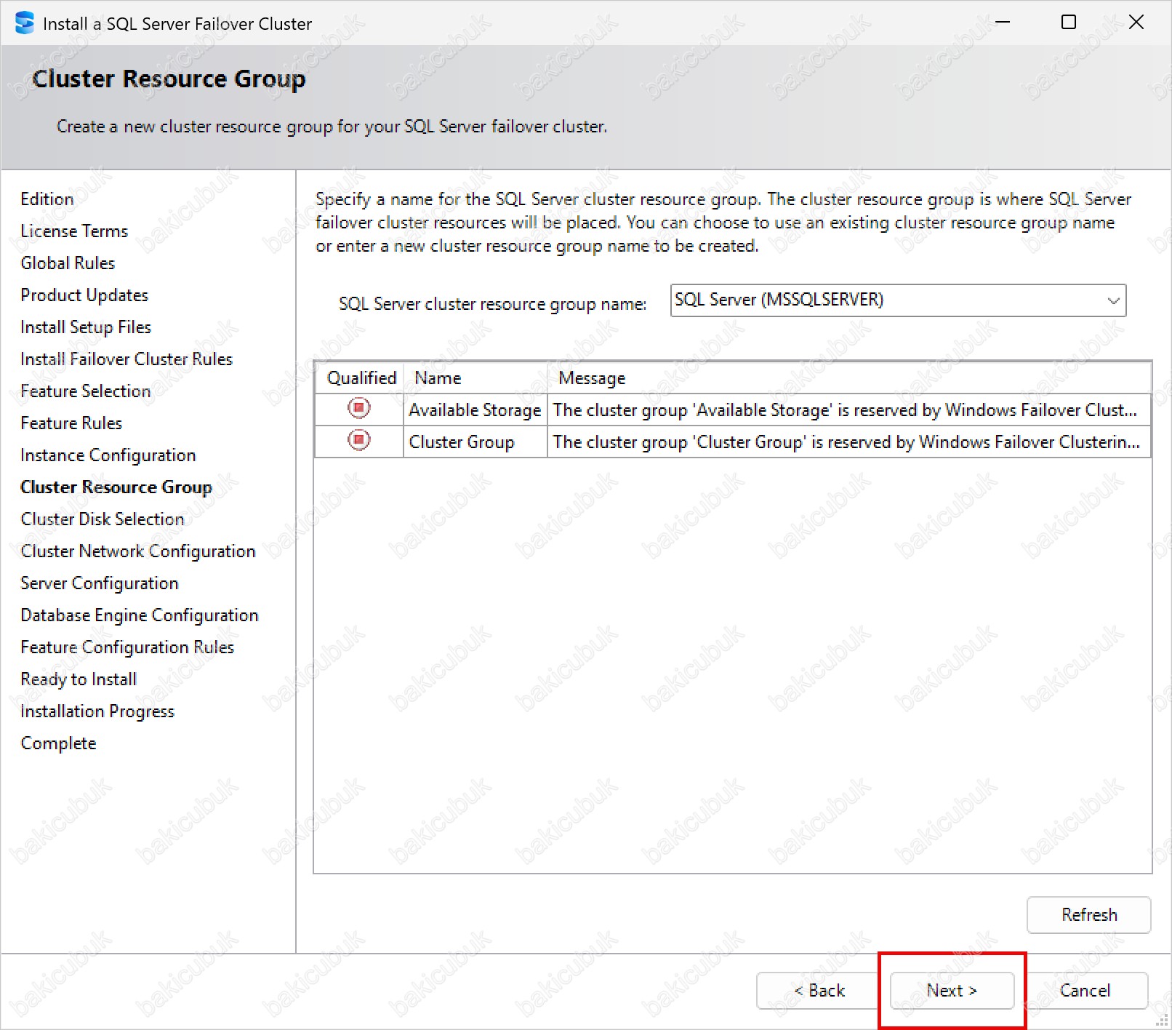Viewport: 1172px width, 1030px height.
Task: Click the red unqualified icon for Available Storage
Action: click(x=359, y=409)
